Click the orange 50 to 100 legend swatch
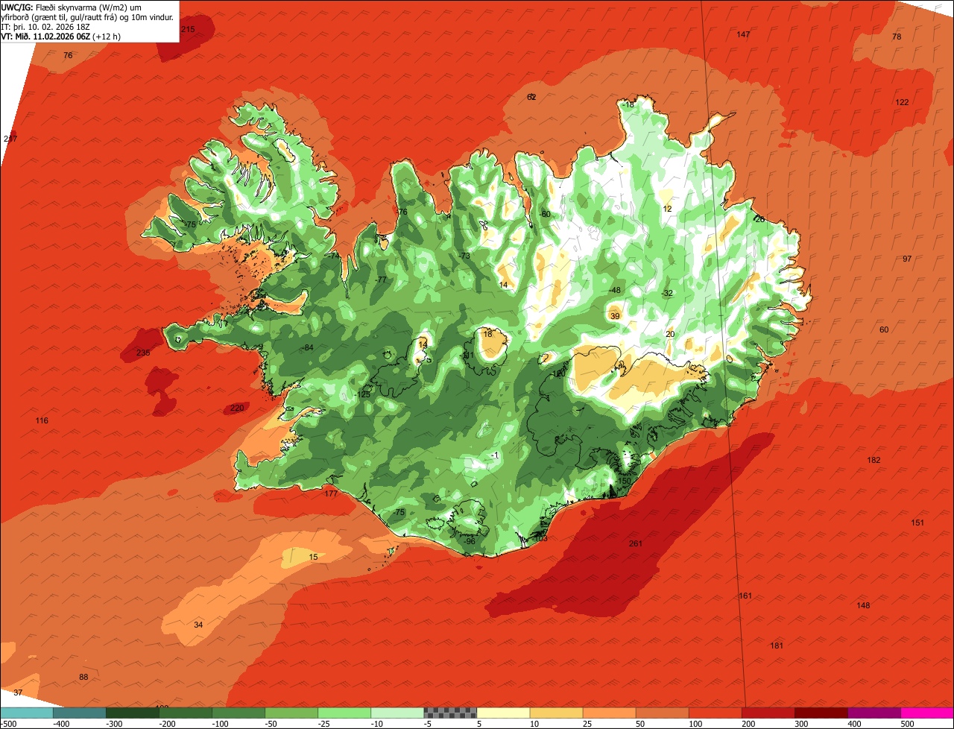This screenshot has height=729, width=954. coord(663,713)
